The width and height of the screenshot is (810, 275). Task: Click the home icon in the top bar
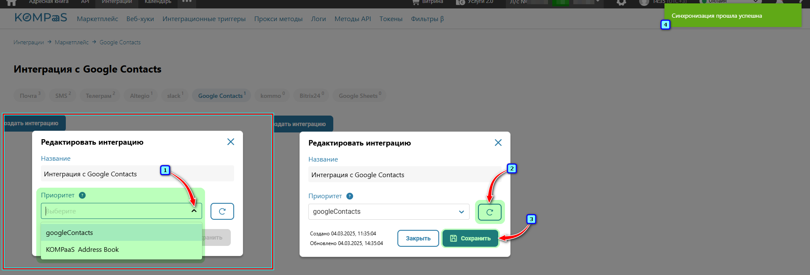pyautogui.click(x=11, y=2)
